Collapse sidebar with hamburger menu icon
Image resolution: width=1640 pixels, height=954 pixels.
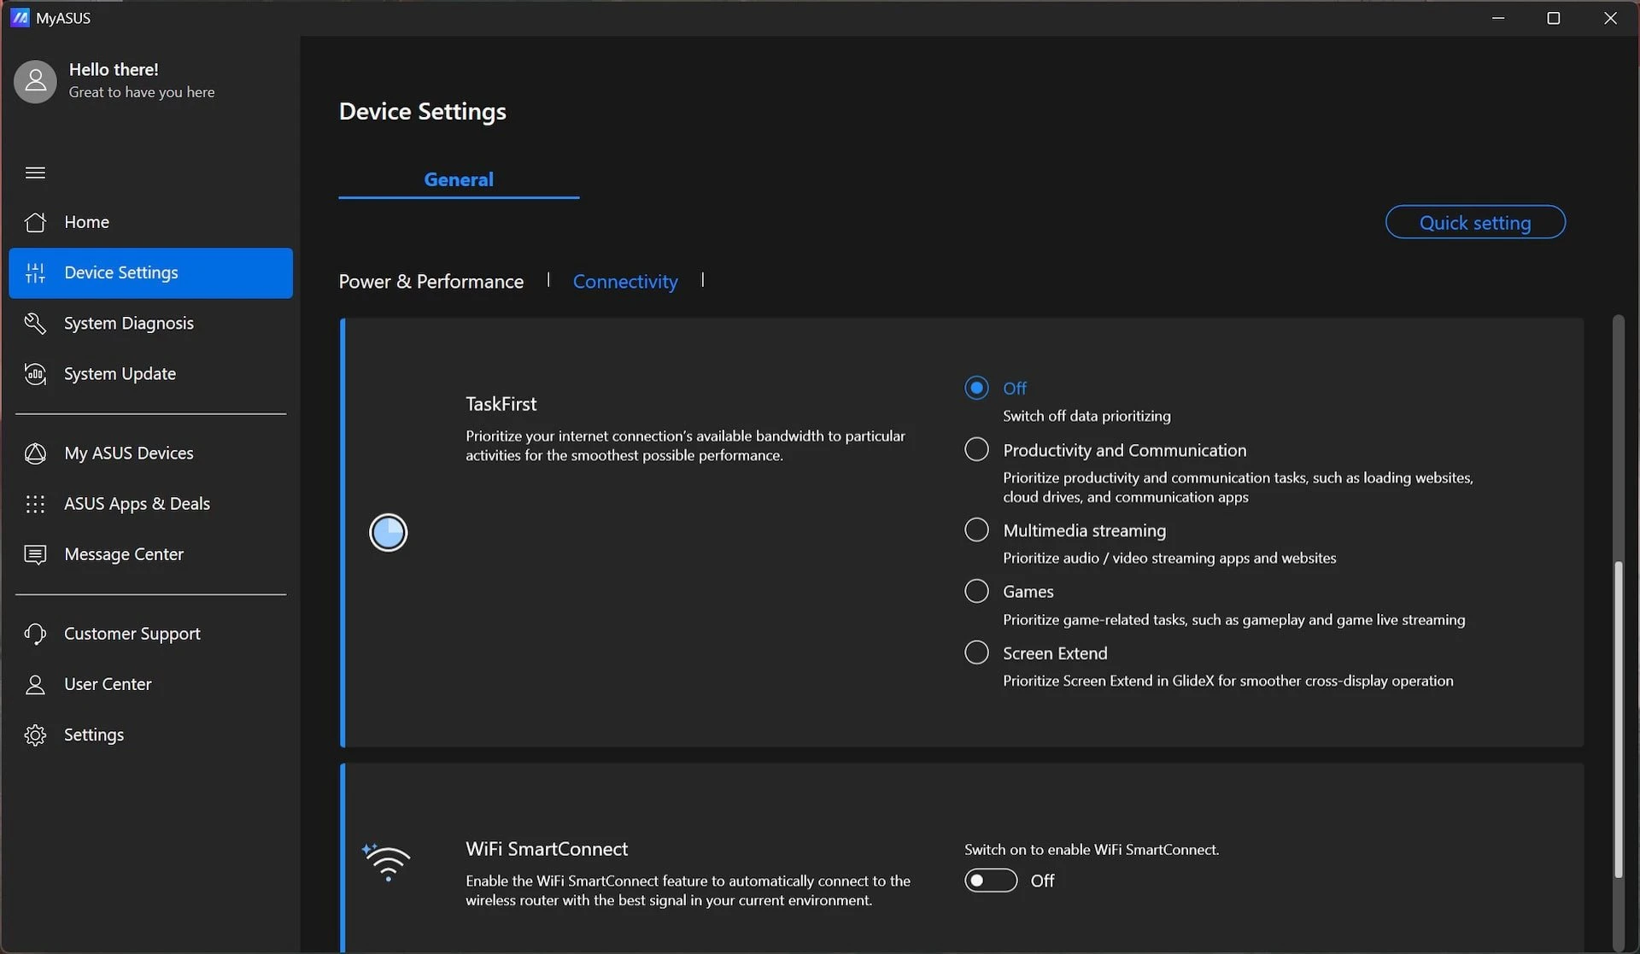35,173
